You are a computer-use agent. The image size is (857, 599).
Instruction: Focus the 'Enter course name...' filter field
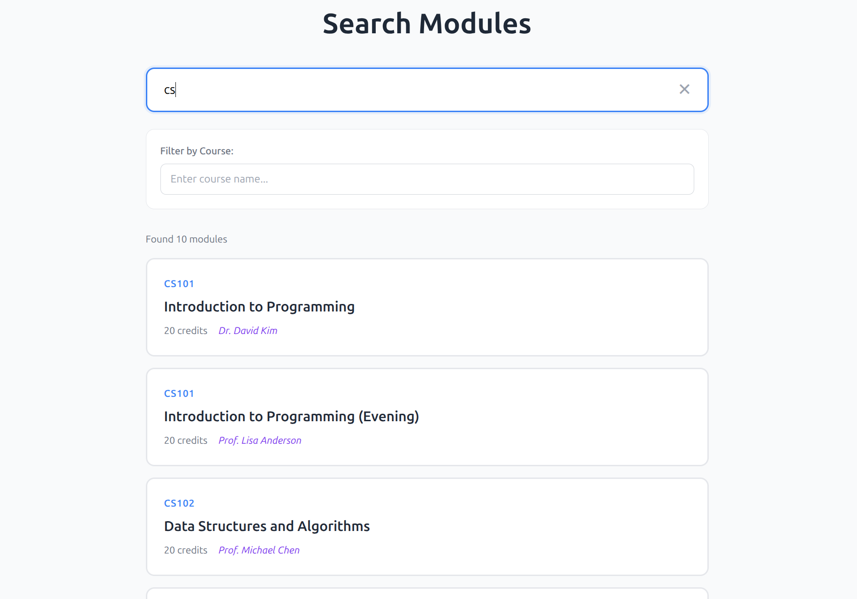pos(427,179)
